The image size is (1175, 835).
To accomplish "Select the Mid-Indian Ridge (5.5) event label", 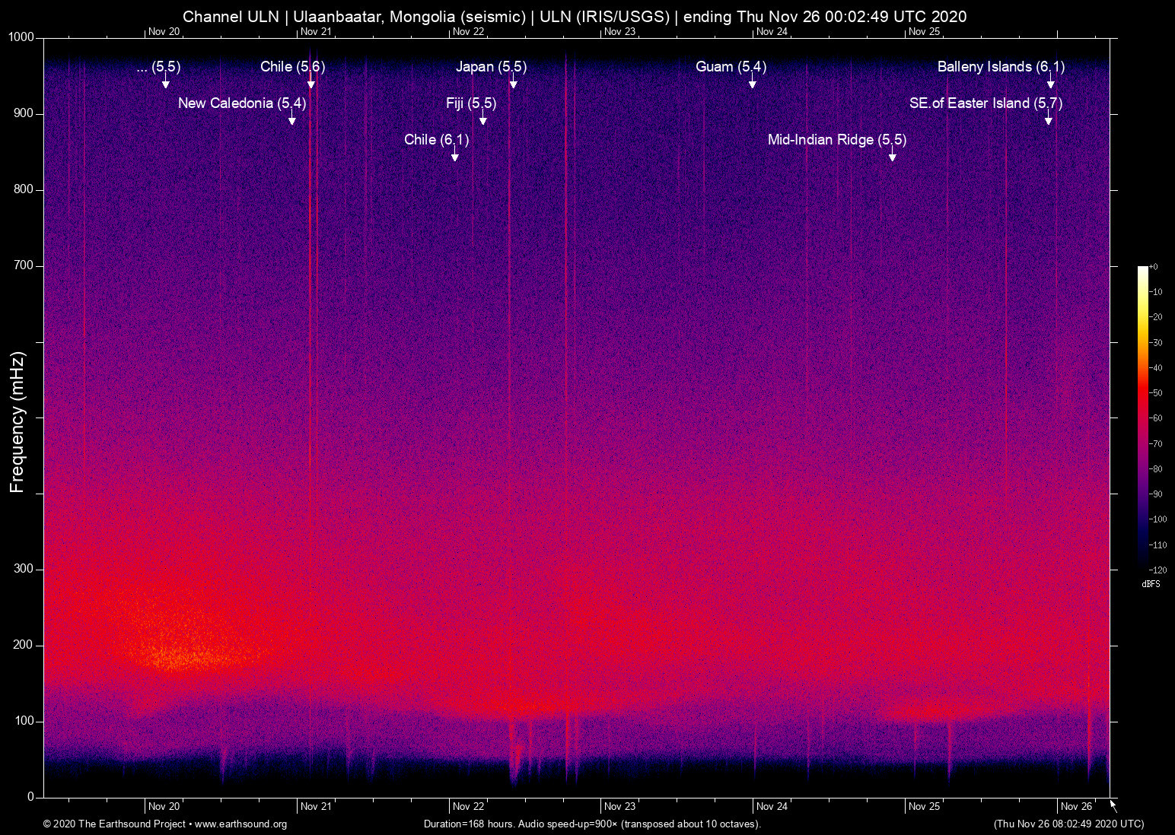I will (837, 140).
